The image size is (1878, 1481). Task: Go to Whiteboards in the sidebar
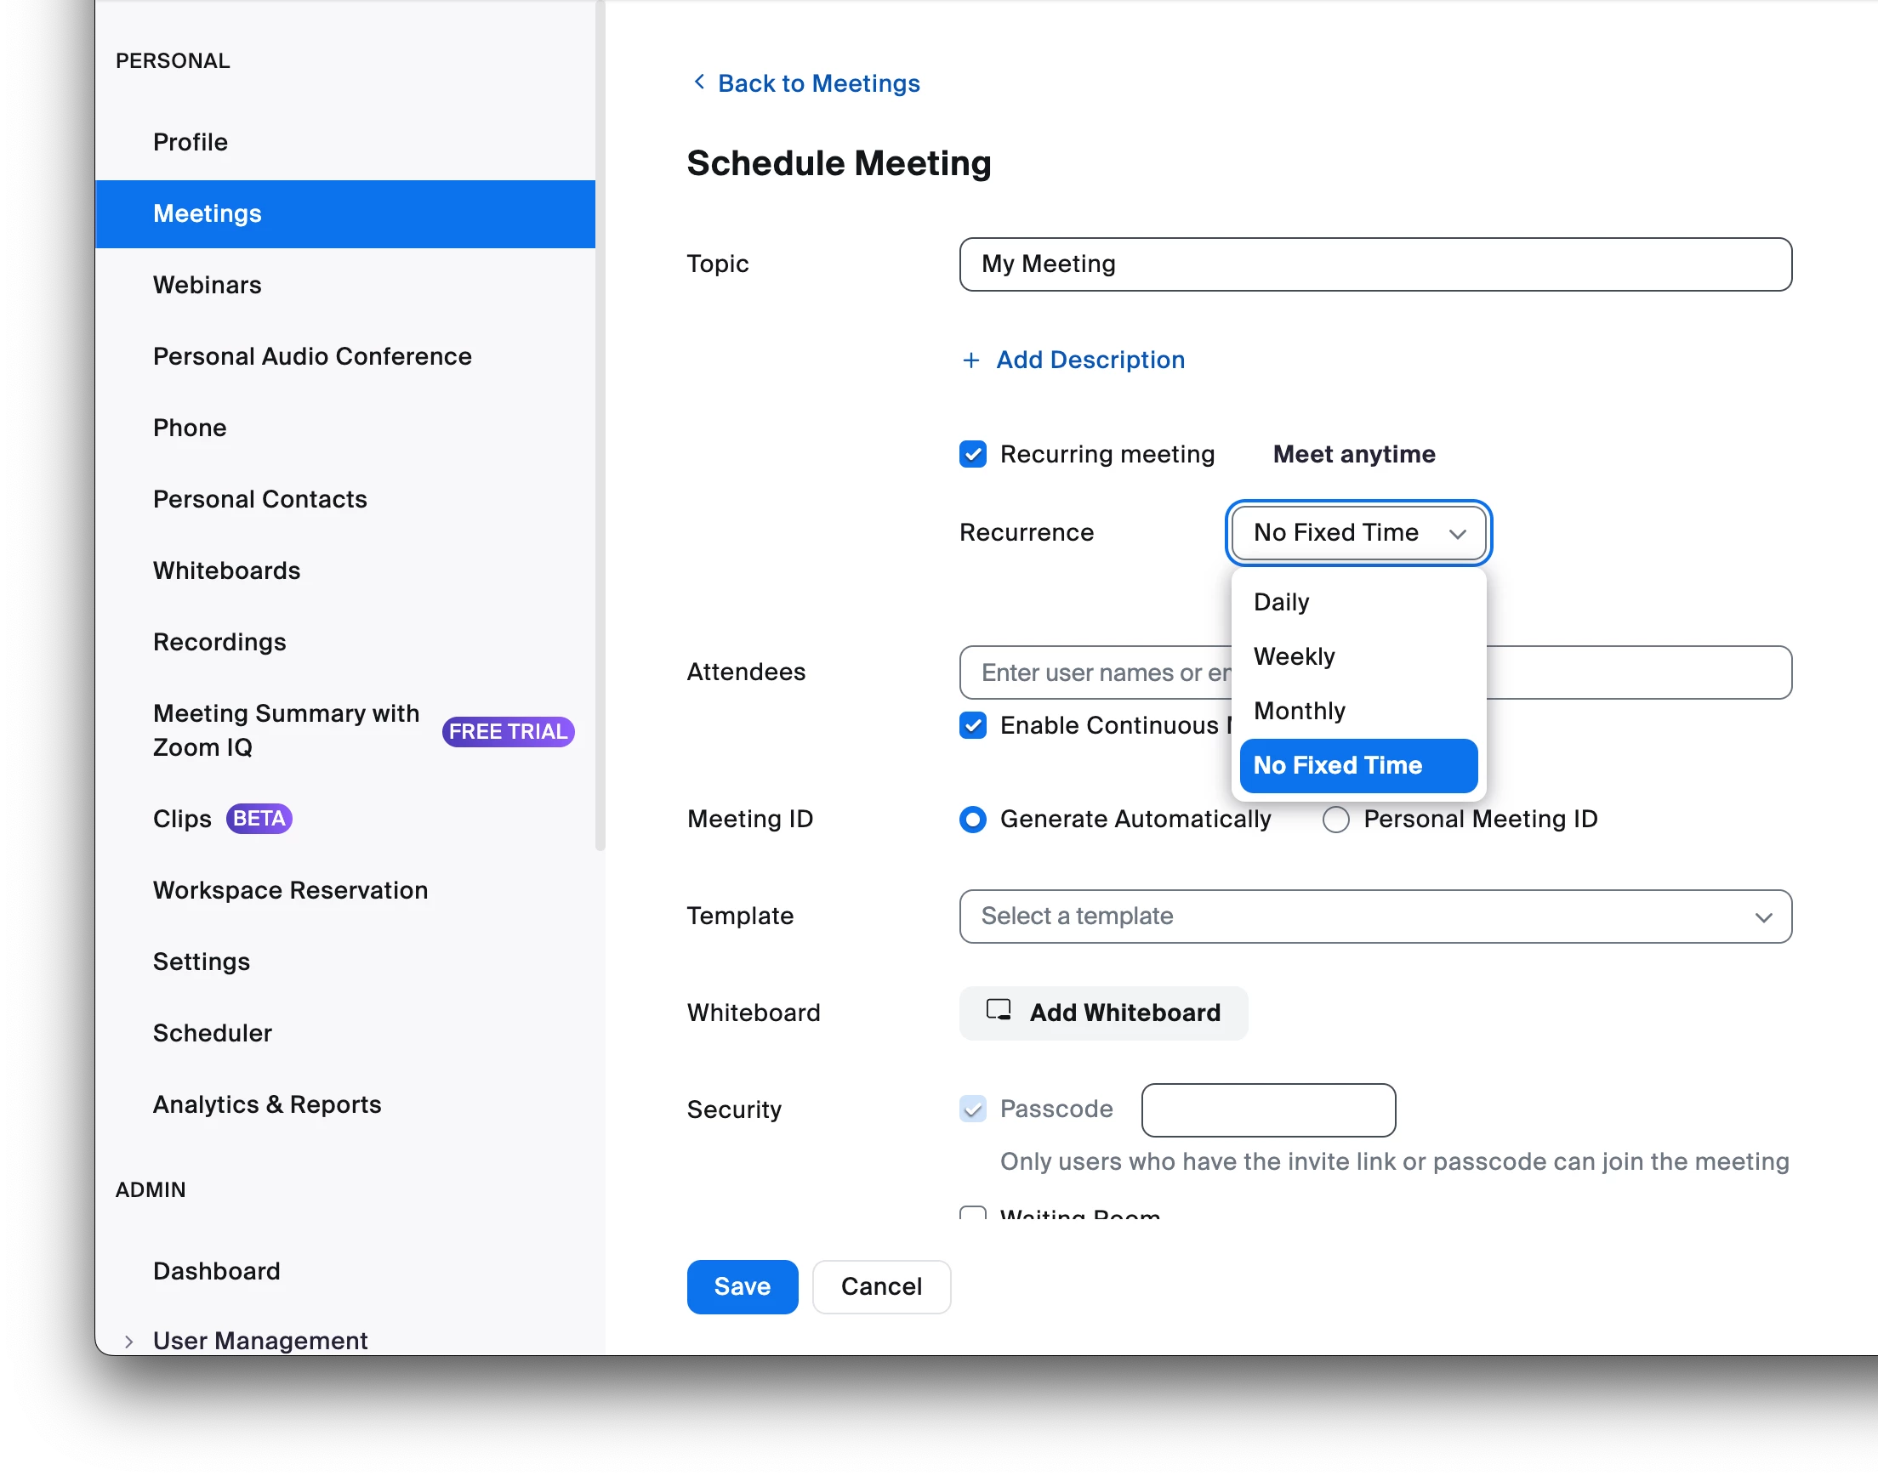coord(226,570)
